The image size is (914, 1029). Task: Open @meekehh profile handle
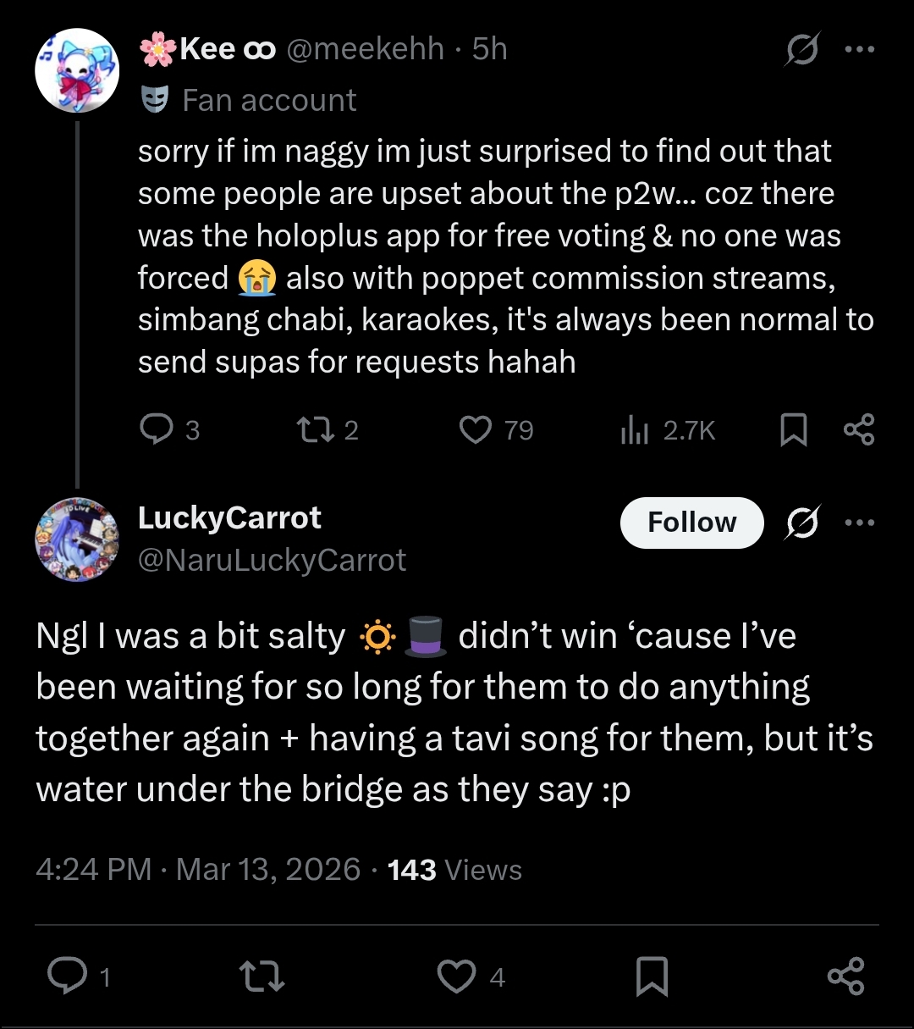point(365,49)
